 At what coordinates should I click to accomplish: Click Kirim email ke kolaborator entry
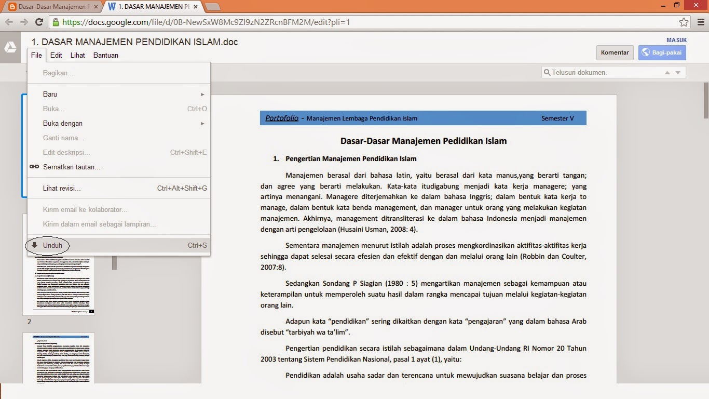119,209
